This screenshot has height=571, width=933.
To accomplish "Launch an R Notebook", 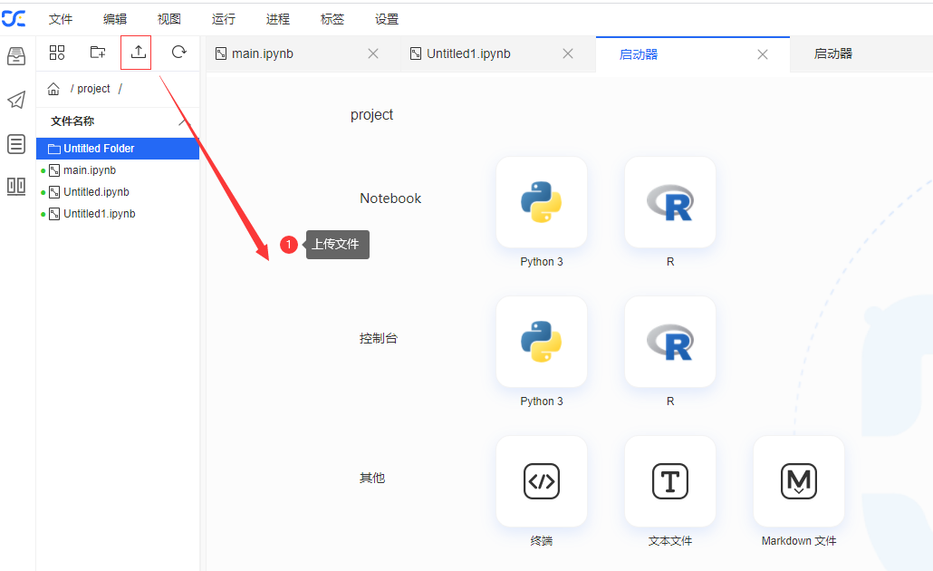I will pos(670,202).
